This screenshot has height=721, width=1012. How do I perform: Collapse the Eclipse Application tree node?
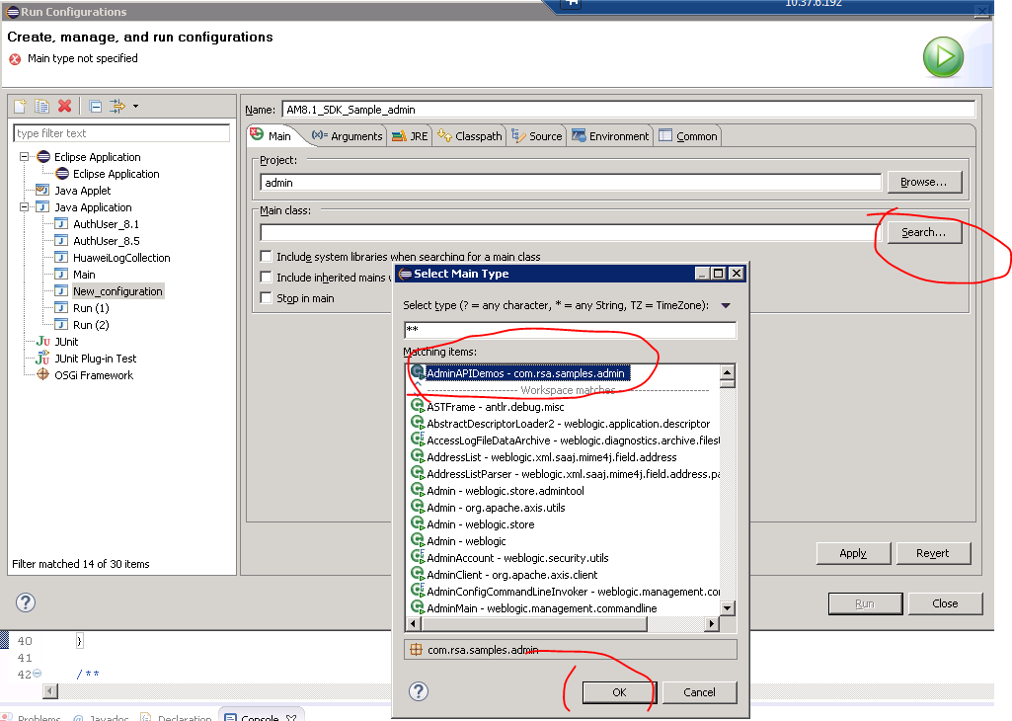pos(25,157)
